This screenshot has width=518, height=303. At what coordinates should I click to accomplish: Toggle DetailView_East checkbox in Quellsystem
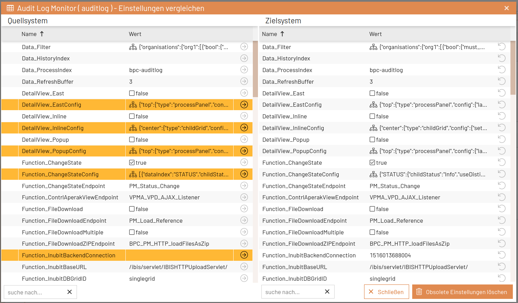132,93
